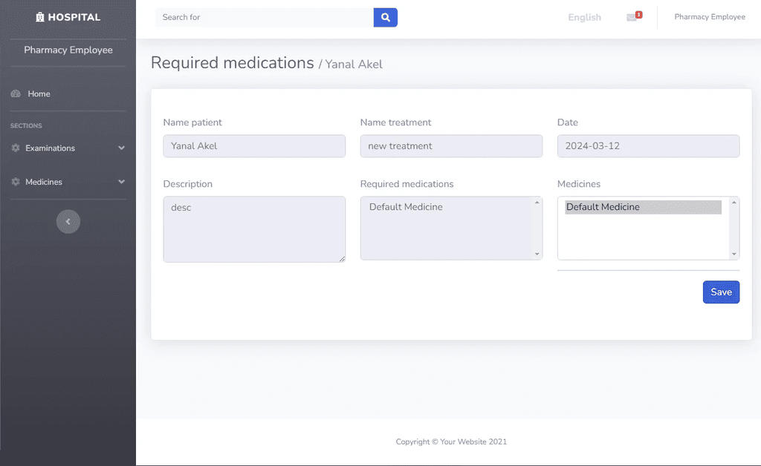
Task: Open the Pharmacy Employee user menu
Action: [710, 17]
